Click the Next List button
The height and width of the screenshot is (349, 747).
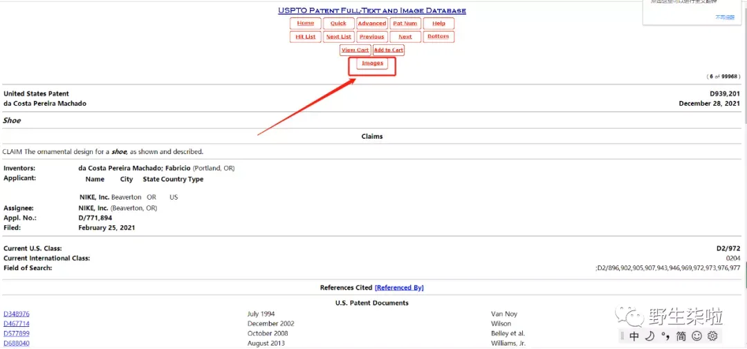[x=339, y=37]
